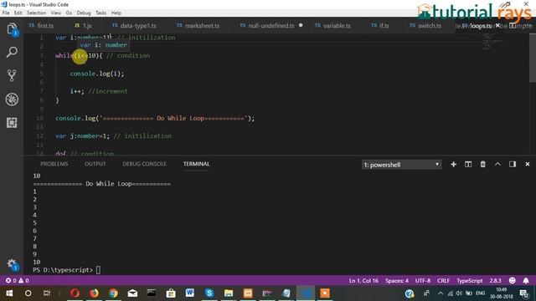Open Skype from taskbar
The width and height of the screenshot is (536, 301).
pos(209,293)
